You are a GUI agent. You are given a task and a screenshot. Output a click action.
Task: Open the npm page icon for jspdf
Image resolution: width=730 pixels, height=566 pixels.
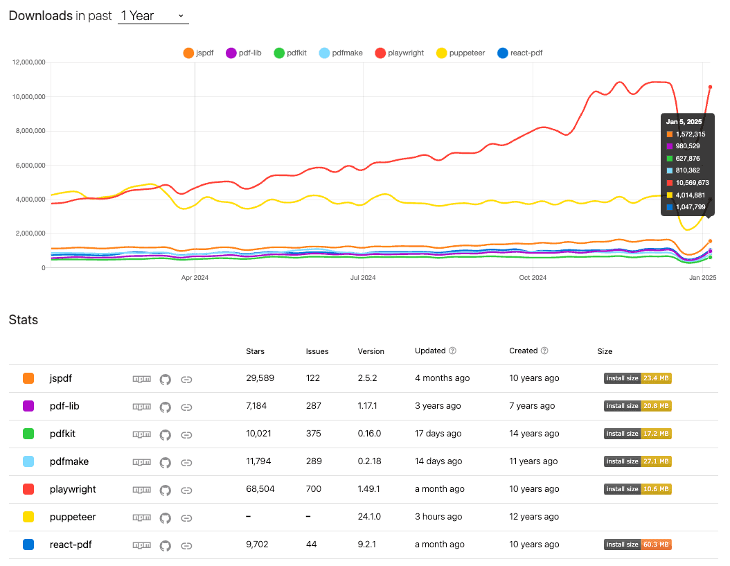(x=142, y=379)
